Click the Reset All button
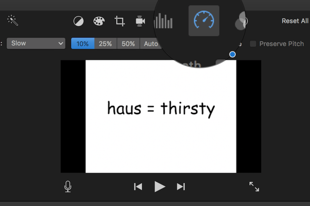The width and height of the screenshot is (310, 206). [295, 21]
